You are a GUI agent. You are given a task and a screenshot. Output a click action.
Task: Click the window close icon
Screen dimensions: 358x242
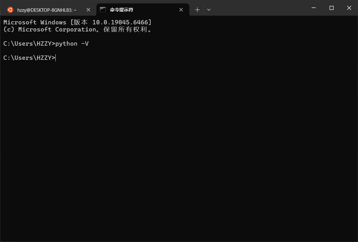(349, 8)
